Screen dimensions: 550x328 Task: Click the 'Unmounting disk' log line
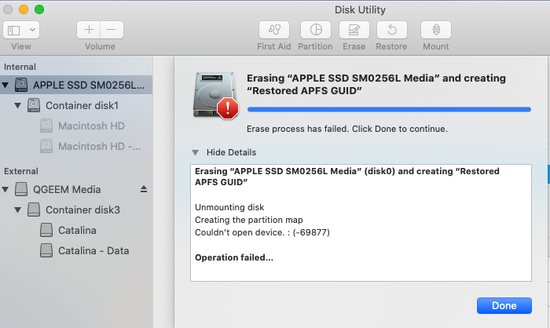(x=229, y=207)
